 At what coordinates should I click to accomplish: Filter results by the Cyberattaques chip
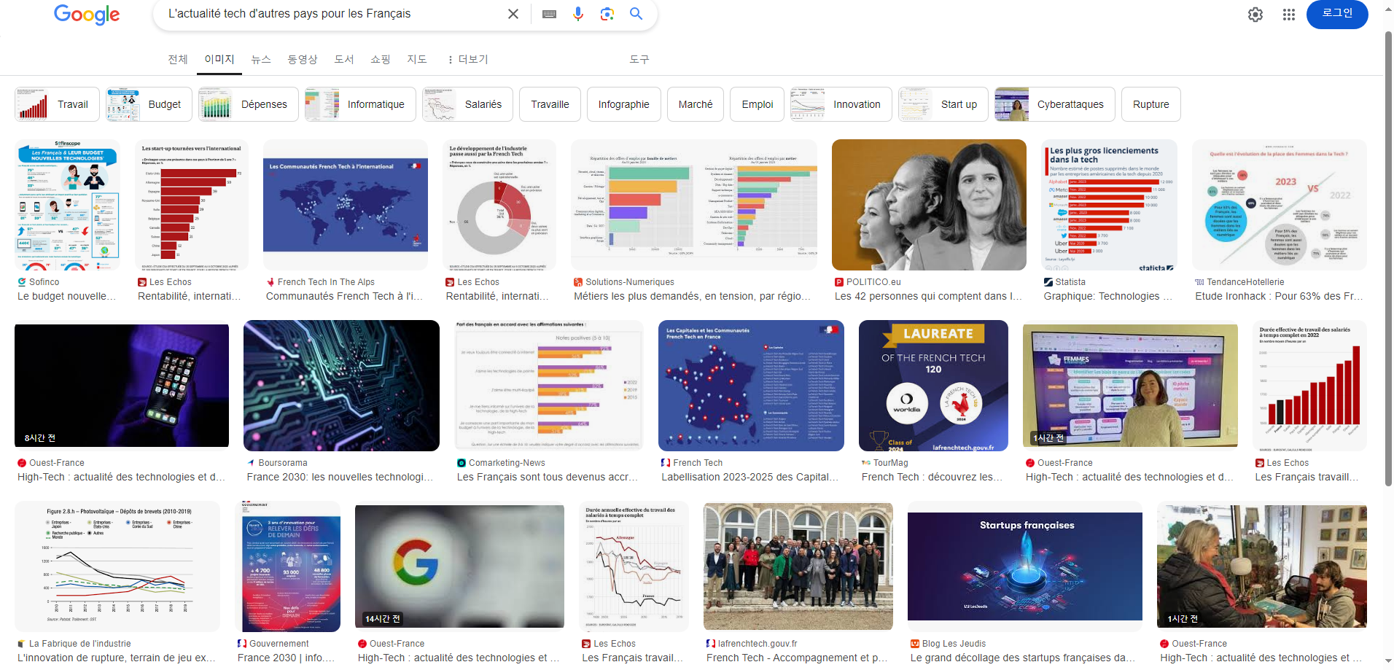(1055, 104)
